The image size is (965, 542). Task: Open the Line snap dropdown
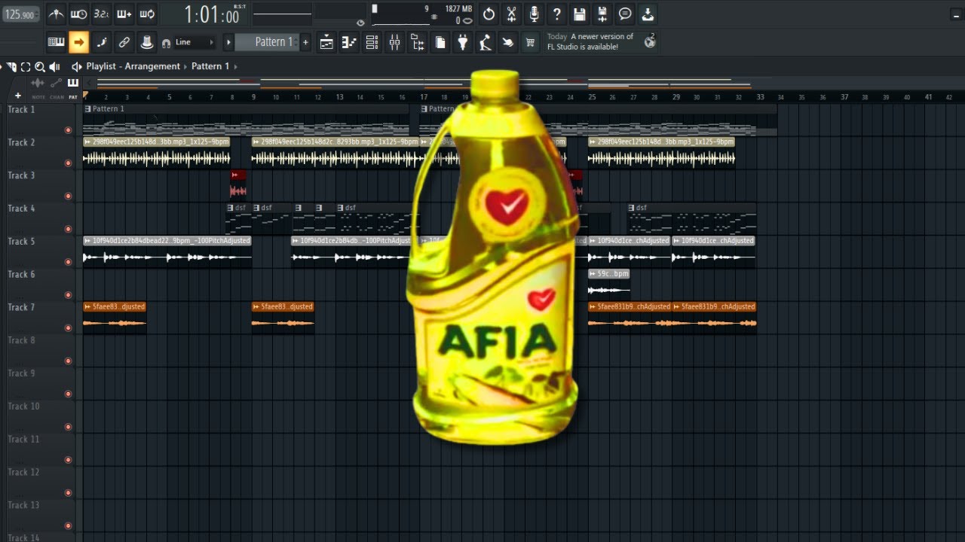(195, 43)
